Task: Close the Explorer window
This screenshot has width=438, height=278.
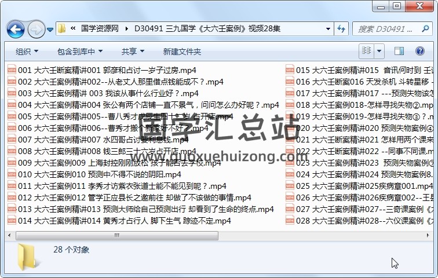Action: click(419, 6)
